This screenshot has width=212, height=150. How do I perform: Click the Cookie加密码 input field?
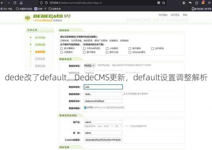pyautogui.click(x=103, y=140)
